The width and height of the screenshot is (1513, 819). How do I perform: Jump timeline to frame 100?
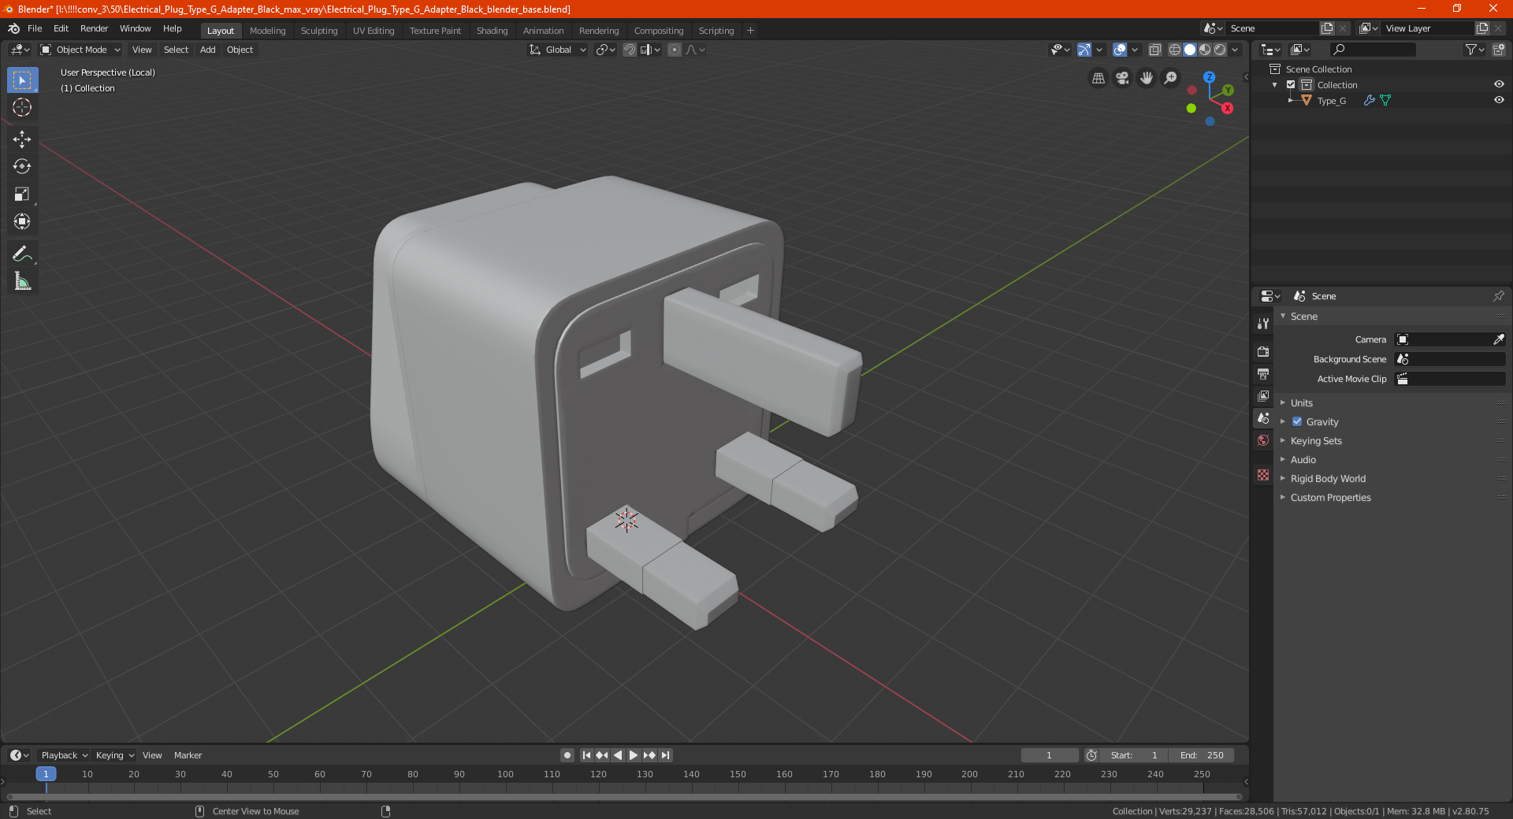(505, 774)
